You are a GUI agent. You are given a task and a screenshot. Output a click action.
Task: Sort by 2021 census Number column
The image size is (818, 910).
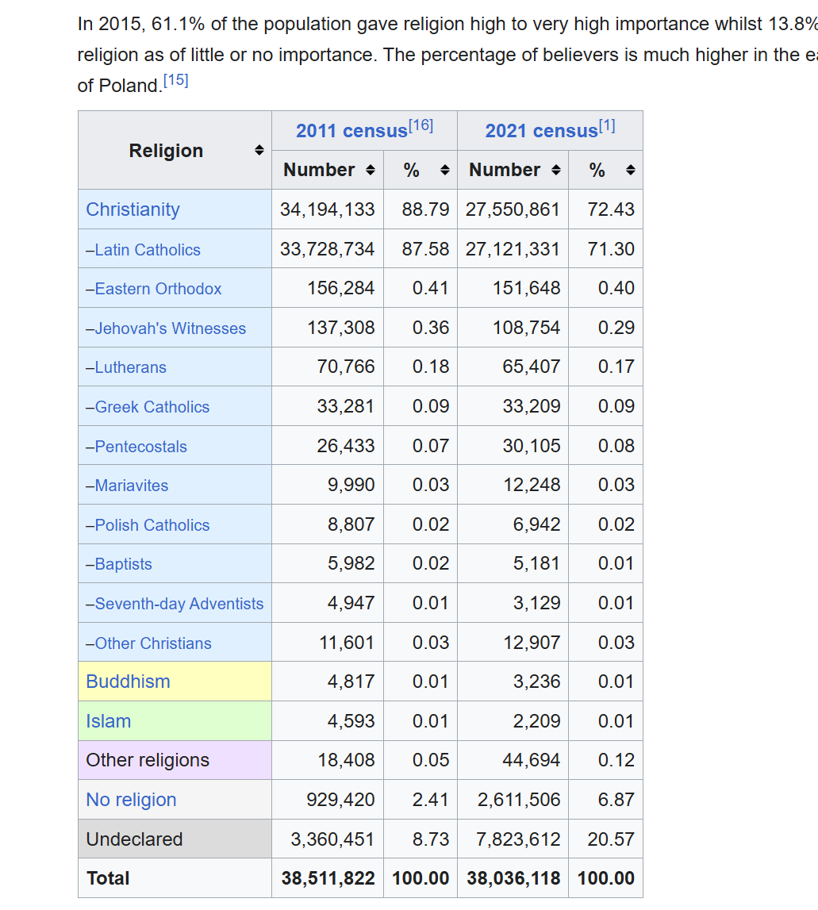click(x=555, y=171)
